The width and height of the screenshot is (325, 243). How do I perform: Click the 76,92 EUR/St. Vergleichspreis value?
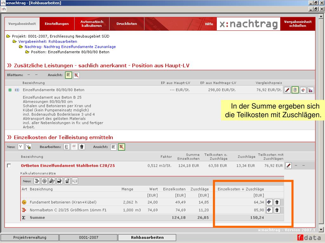tap(269, 90)
